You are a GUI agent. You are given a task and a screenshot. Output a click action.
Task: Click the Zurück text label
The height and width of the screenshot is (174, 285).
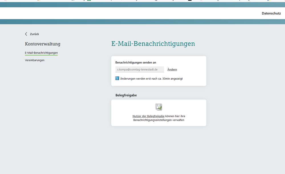point(35,34)
